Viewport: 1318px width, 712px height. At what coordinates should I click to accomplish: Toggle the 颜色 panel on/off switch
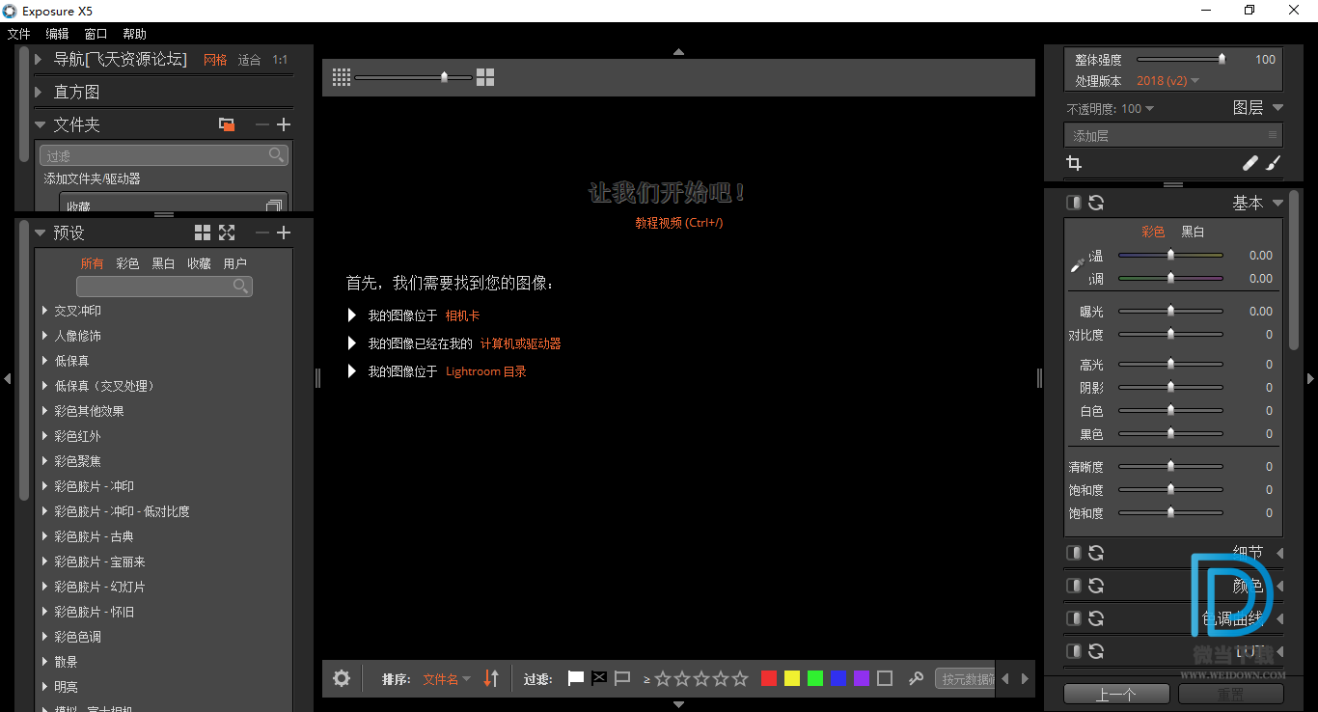[1073, 586]
